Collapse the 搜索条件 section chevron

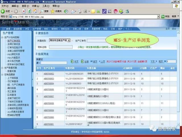click(x=37, y=33)
